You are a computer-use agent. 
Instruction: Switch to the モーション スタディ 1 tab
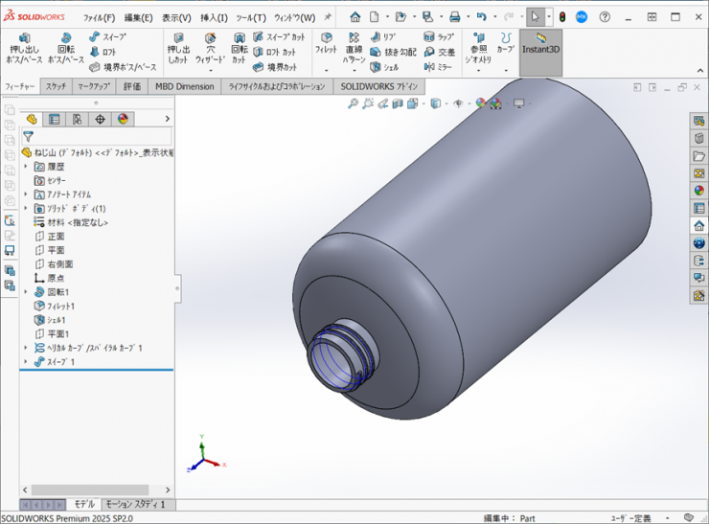click(135, 504)
